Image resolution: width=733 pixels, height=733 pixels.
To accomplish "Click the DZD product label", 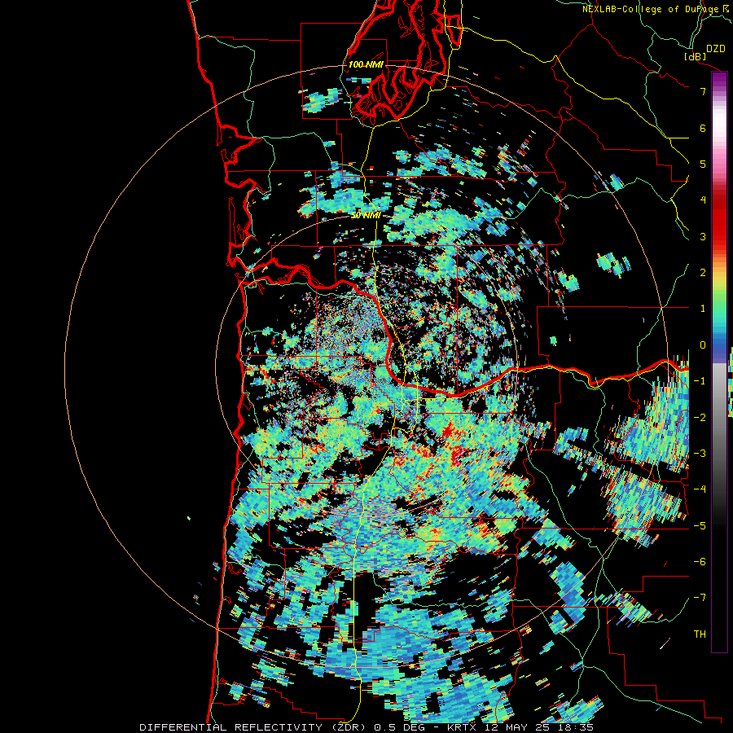I will tap(716, 49).
